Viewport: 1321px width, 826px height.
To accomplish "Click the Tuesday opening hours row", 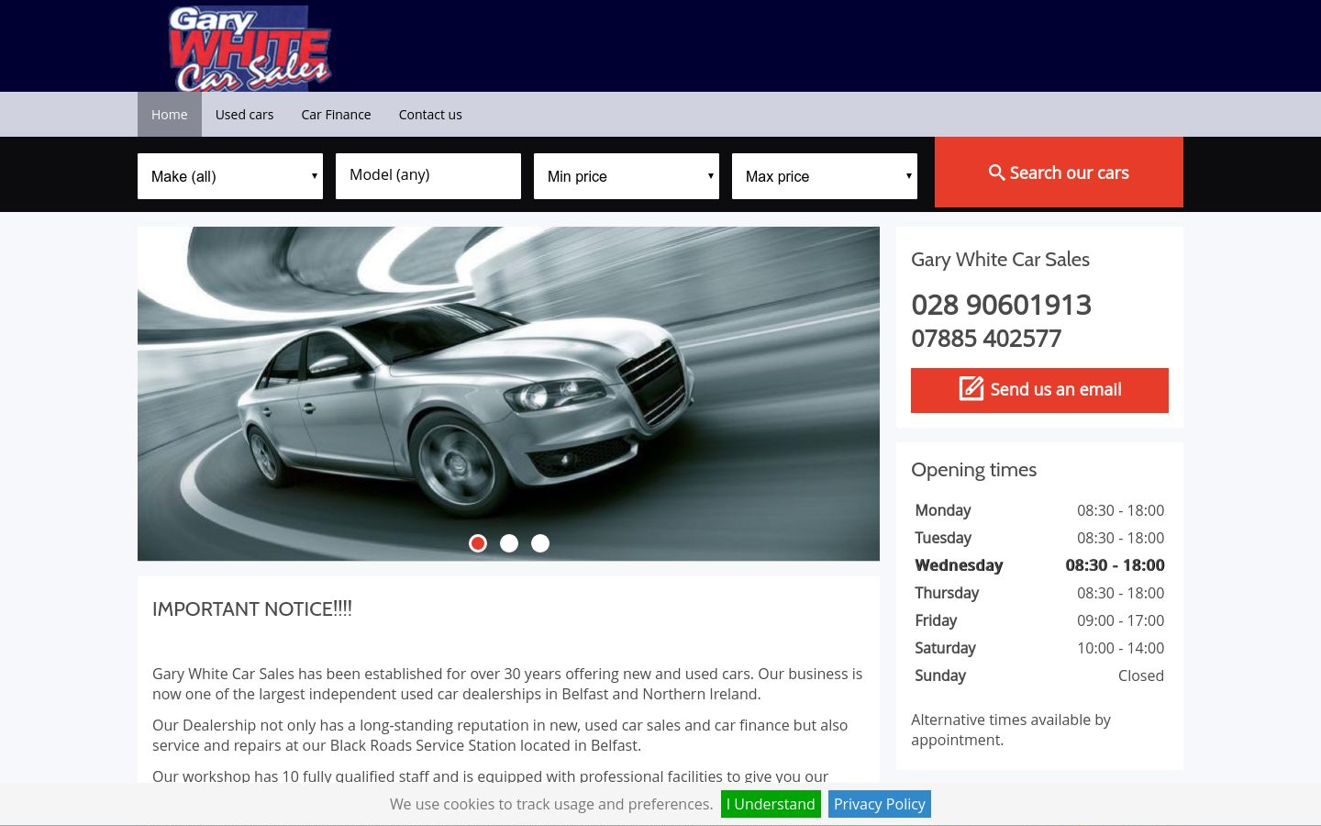I will click(x=1039, y=538).
